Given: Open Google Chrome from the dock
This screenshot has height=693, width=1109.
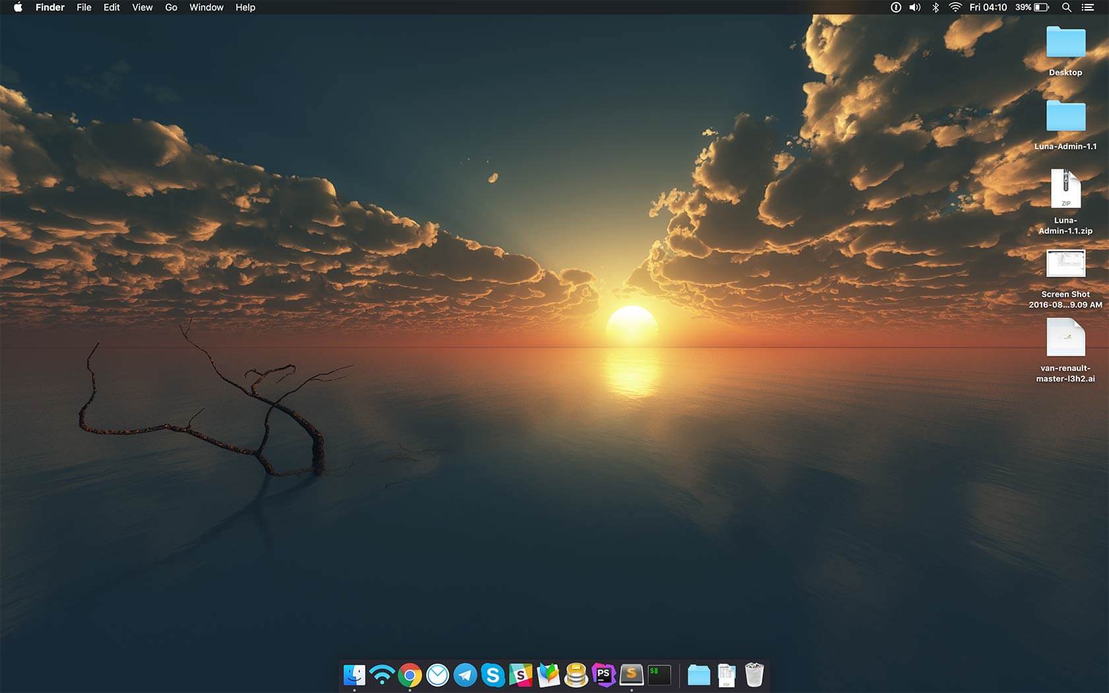Looking at the screenshot, I should coord(410,675).
